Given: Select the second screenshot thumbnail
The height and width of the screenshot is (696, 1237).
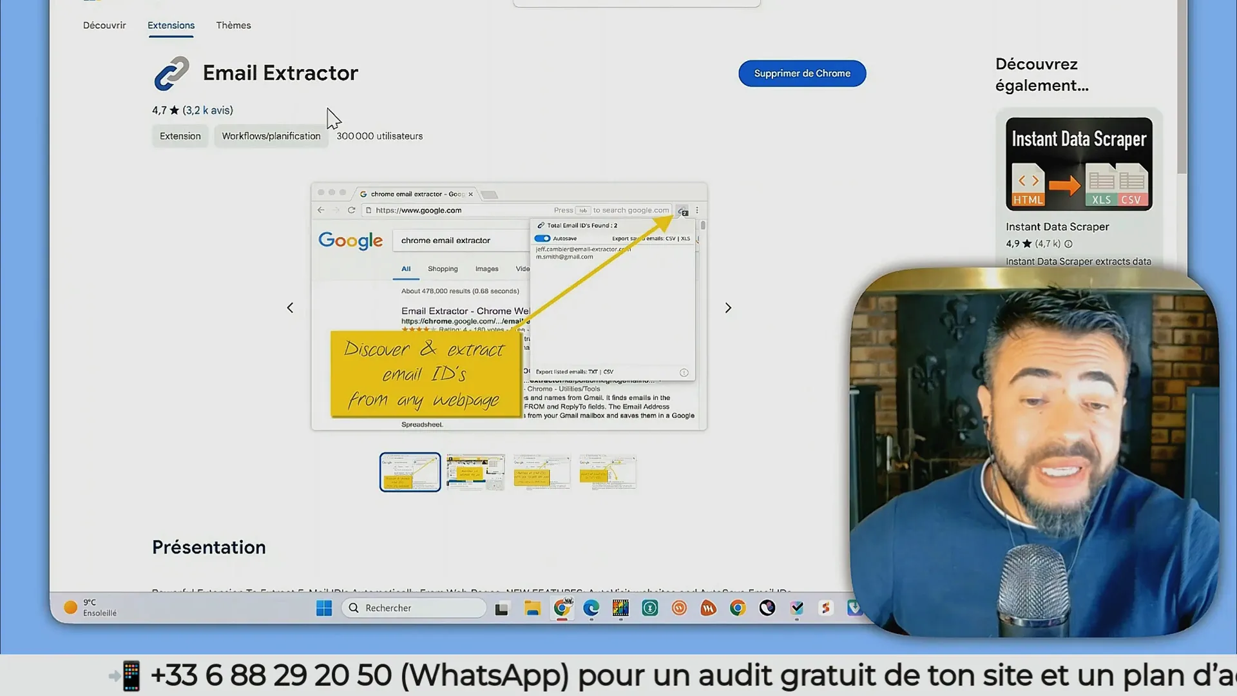Looking at the screenshot, I should (475, 472).
